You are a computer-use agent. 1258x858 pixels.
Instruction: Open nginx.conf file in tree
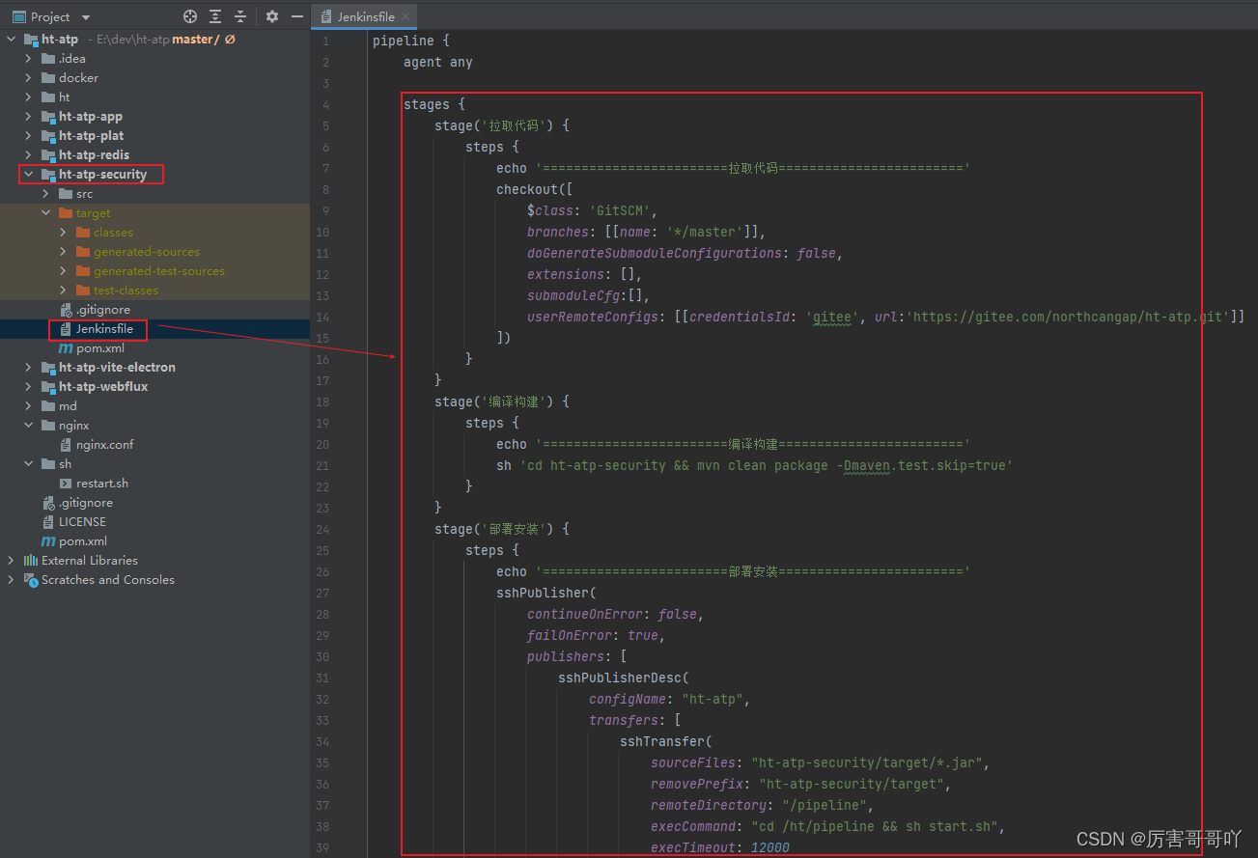[x=104, y=445]
